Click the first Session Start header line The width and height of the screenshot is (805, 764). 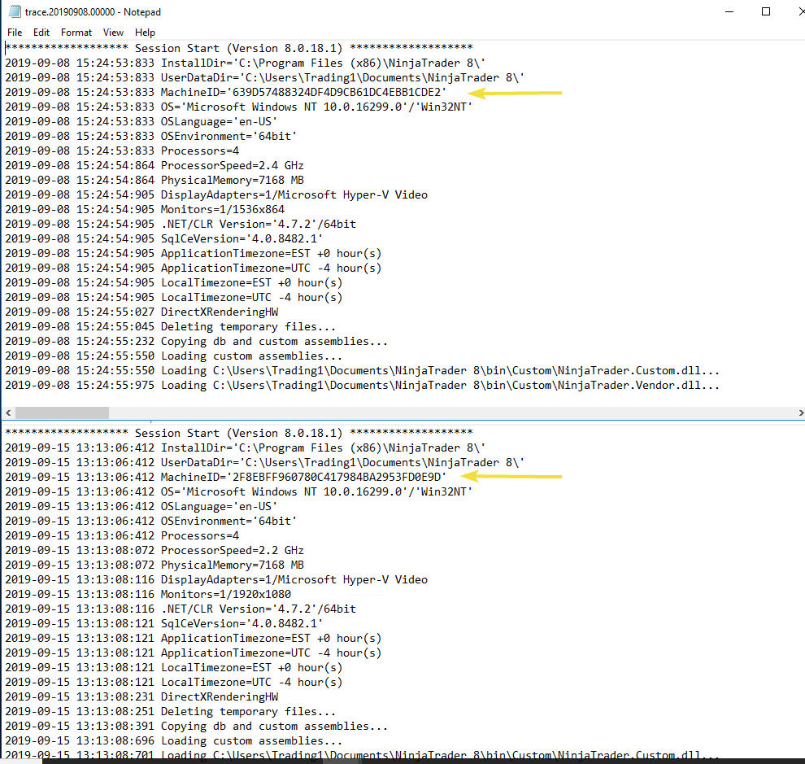coord(239,48)
